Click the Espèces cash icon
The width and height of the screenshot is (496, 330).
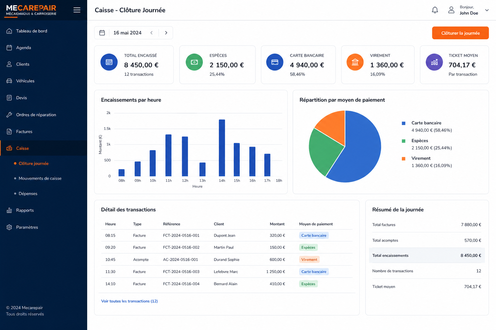pos(194,62)
